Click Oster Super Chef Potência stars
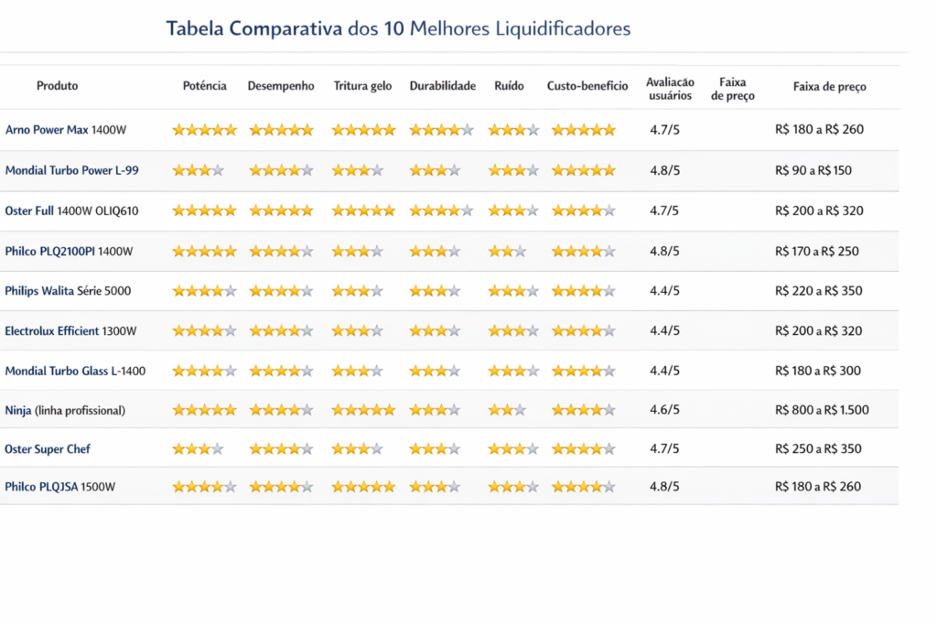937x625 pixels. (x=198, y=449)
